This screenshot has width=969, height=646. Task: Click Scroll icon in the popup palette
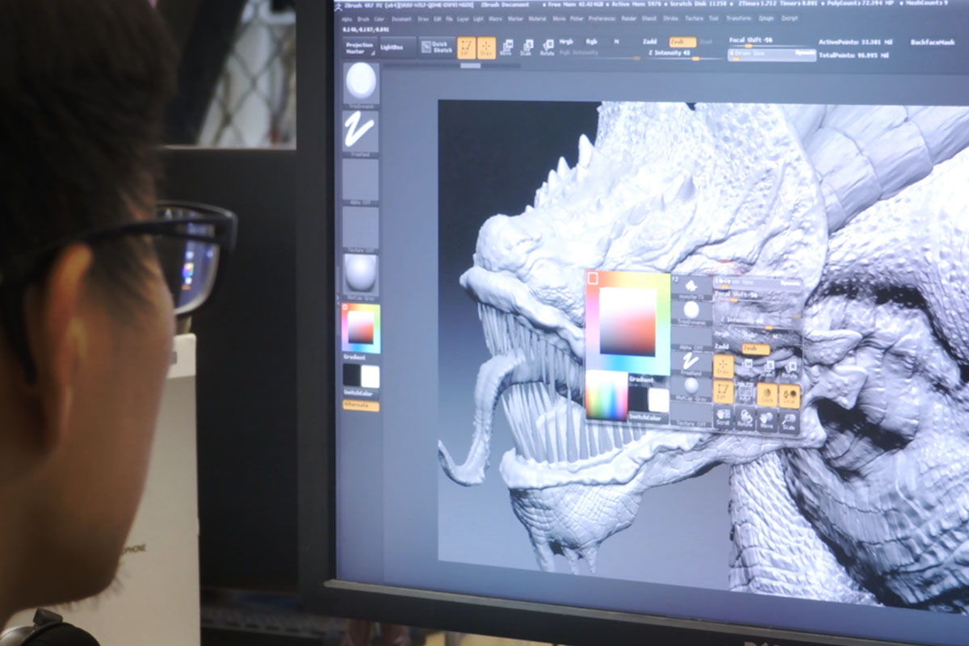[724, 420]
